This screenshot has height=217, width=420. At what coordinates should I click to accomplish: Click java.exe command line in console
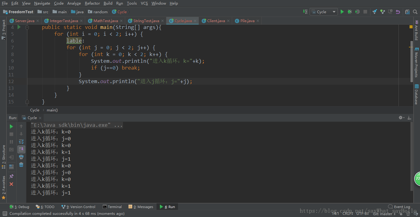[77, 125]
